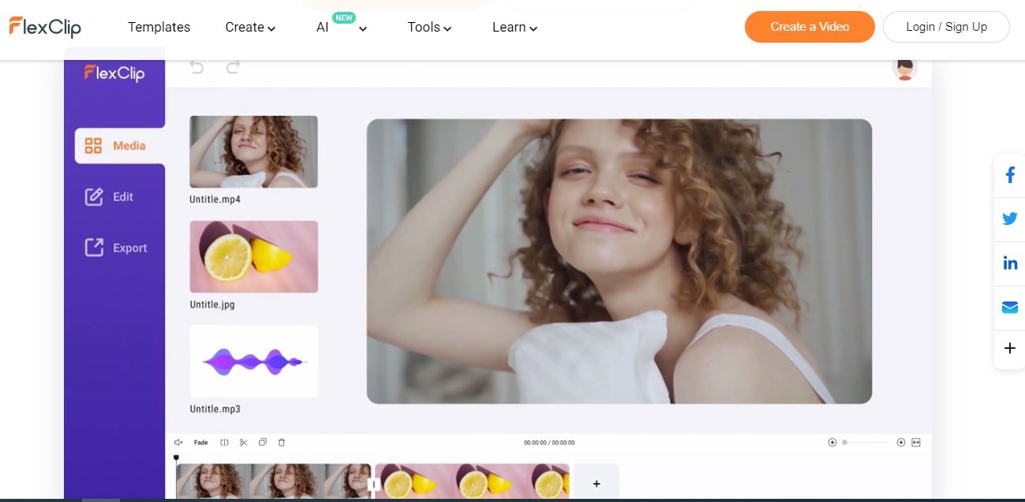Select the Export tab in sidebar
This screenshot has height=502, width=1025.
114,248
